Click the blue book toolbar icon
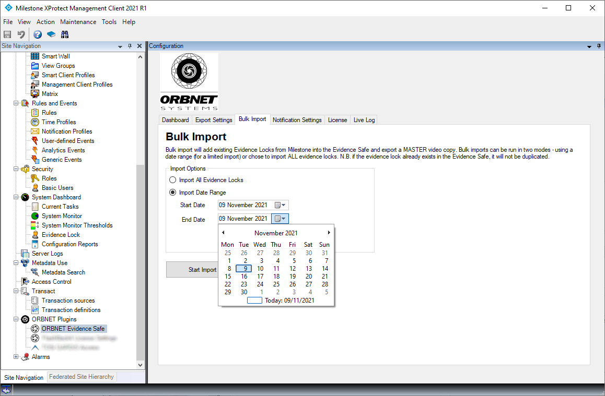 (x=51, y=34)
